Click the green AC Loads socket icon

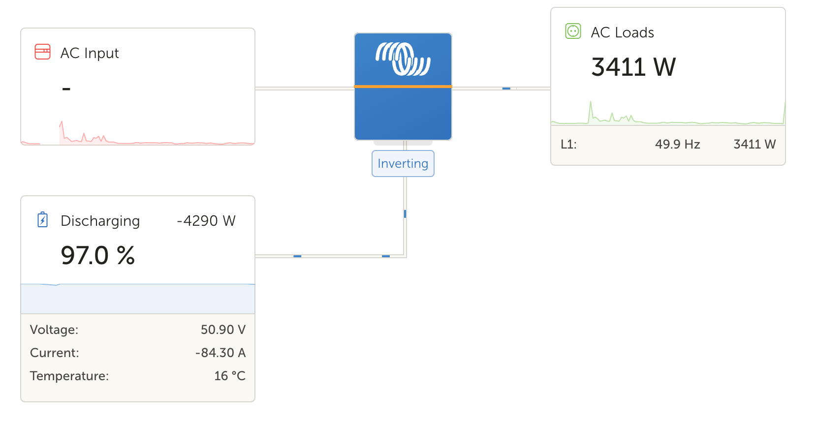573,31
